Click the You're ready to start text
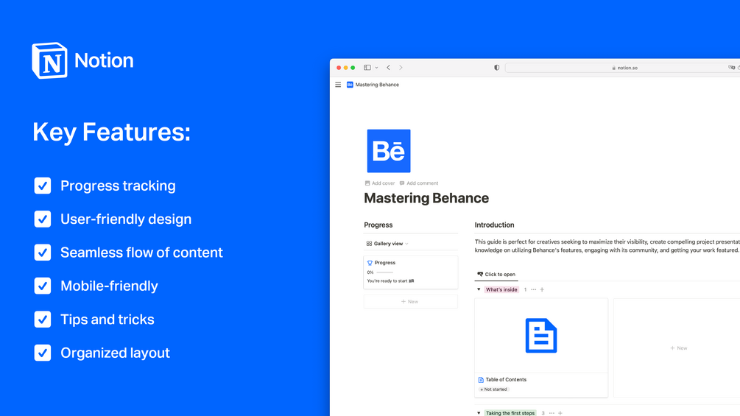Image resolution: width=740 pixels, height=416 pixels. pos(390,281)
